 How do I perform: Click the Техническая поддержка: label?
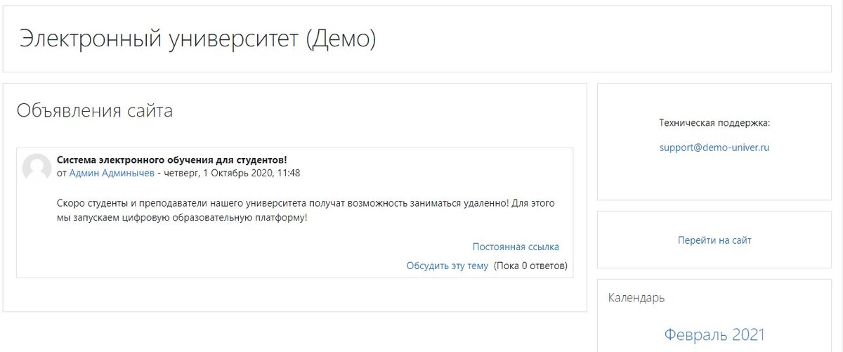tap(714, 123)
